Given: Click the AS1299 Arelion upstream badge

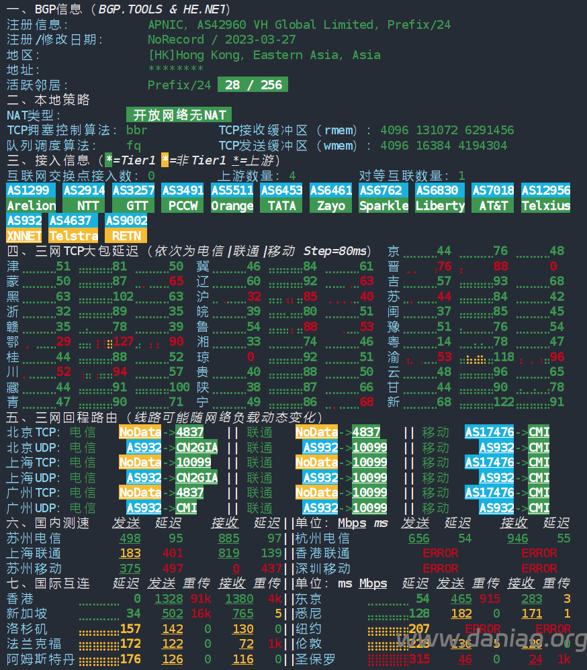Looking at the screenshot, I should coord(32,198).
